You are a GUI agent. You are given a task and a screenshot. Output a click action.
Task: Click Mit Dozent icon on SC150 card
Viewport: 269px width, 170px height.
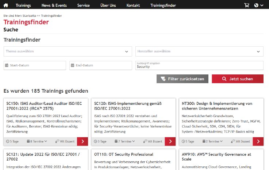(57, 141)
